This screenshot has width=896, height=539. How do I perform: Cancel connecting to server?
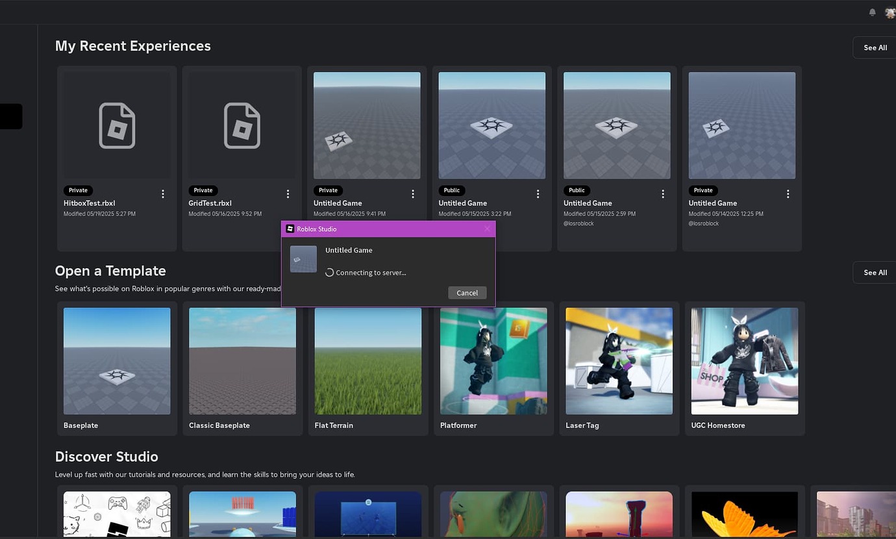pos(467,293)
